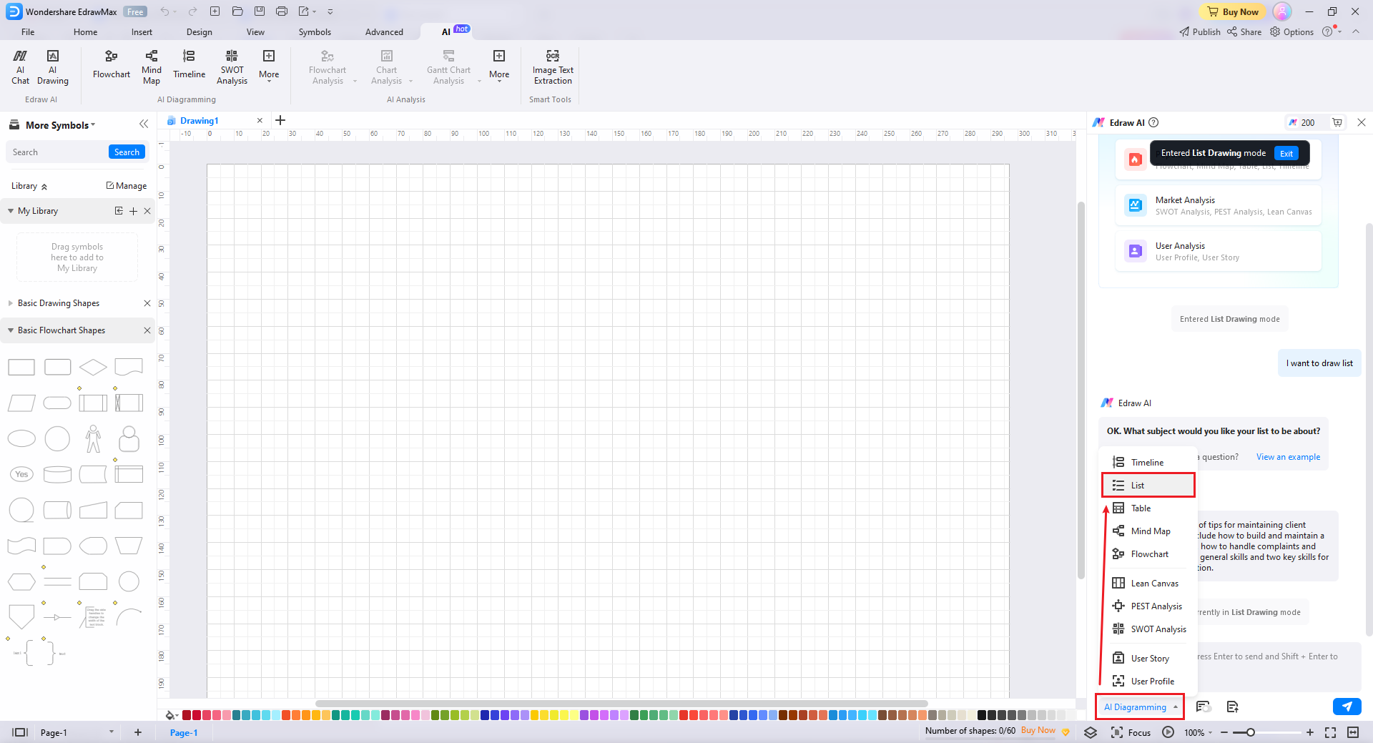Switch to the Advanced tab

click(x=384, y=31)
